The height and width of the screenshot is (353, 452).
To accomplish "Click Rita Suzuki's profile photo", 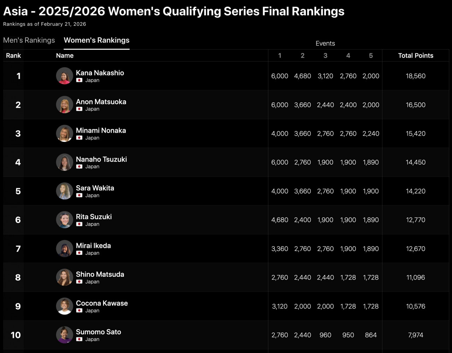I will (65, 220).
